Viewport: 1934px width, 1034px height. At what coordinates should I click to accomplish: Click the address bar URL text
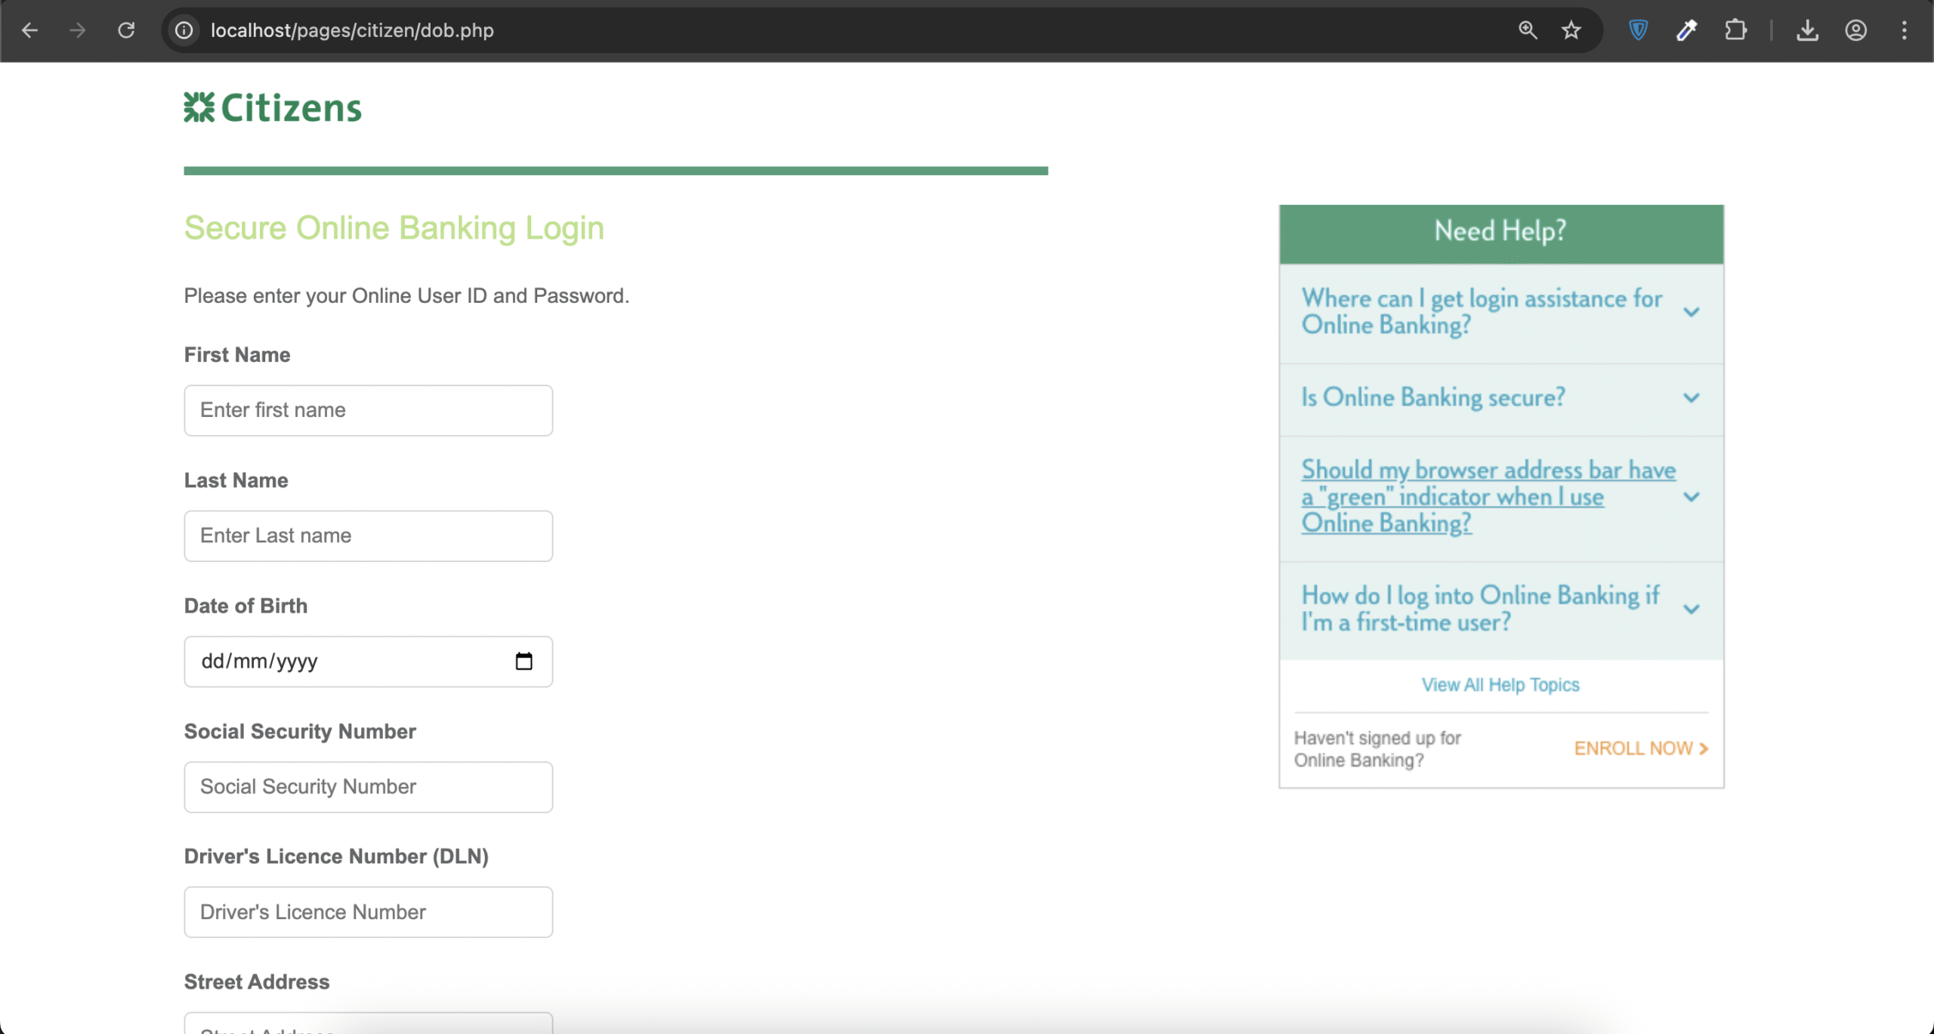tap(352, 30)
